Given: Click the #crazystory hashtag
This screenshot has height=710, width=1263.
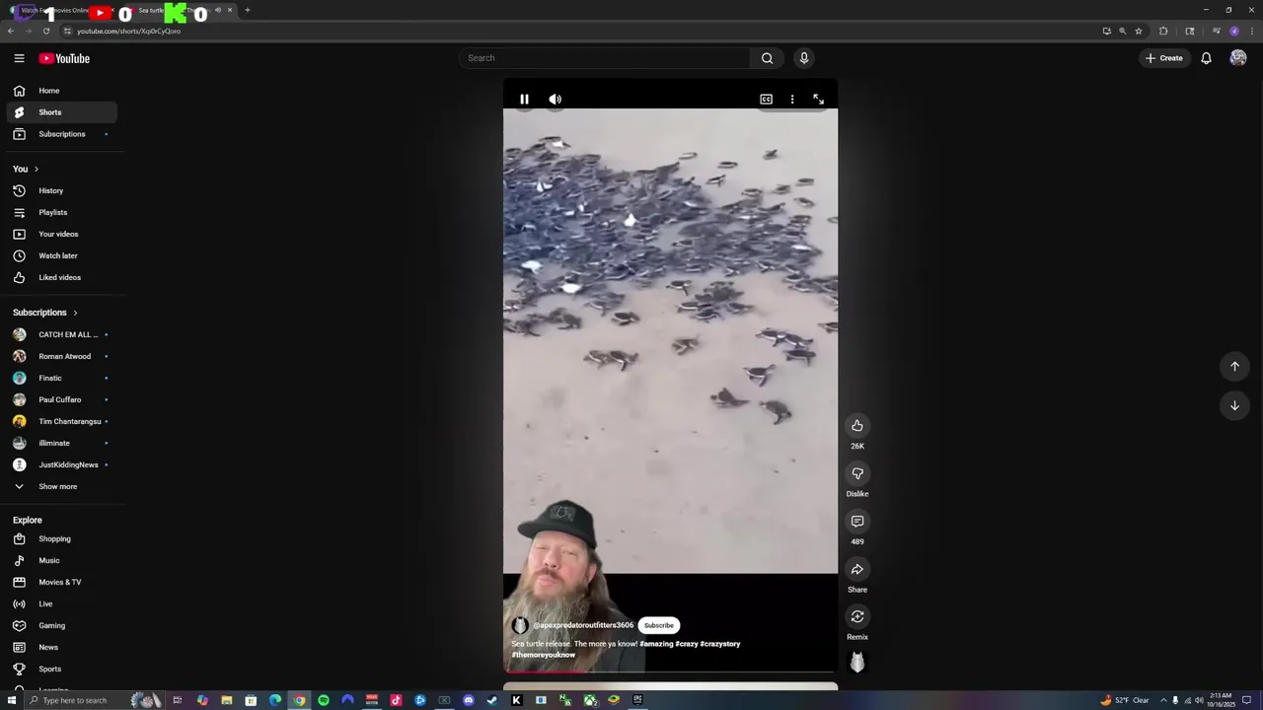Looking at the screenshot, I should pyautogui.click(x=720, y=644).
